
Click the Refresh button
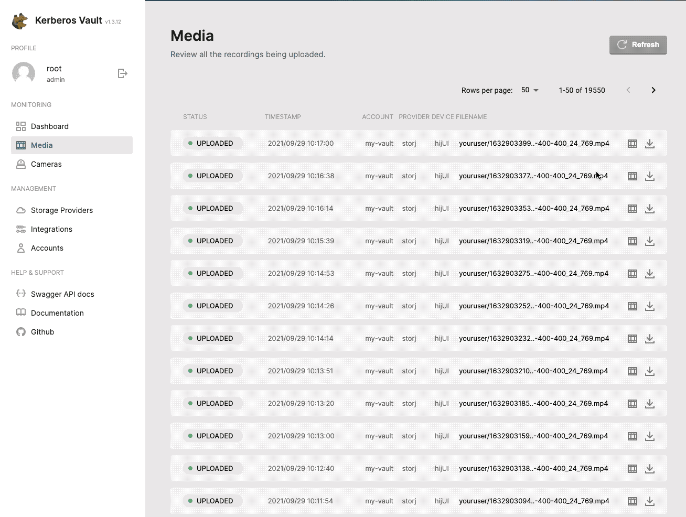tap(638, 45)
